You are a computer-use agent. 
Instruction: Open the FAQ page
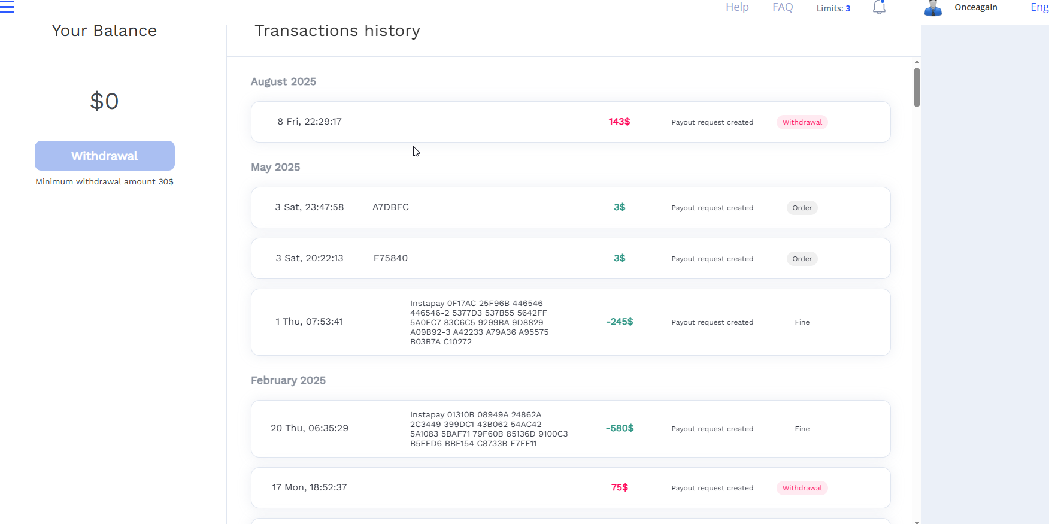[x=783, y=7]
